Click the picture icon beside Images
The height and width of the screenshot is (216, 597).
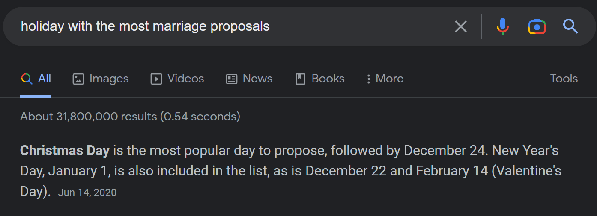coord(78,79)
